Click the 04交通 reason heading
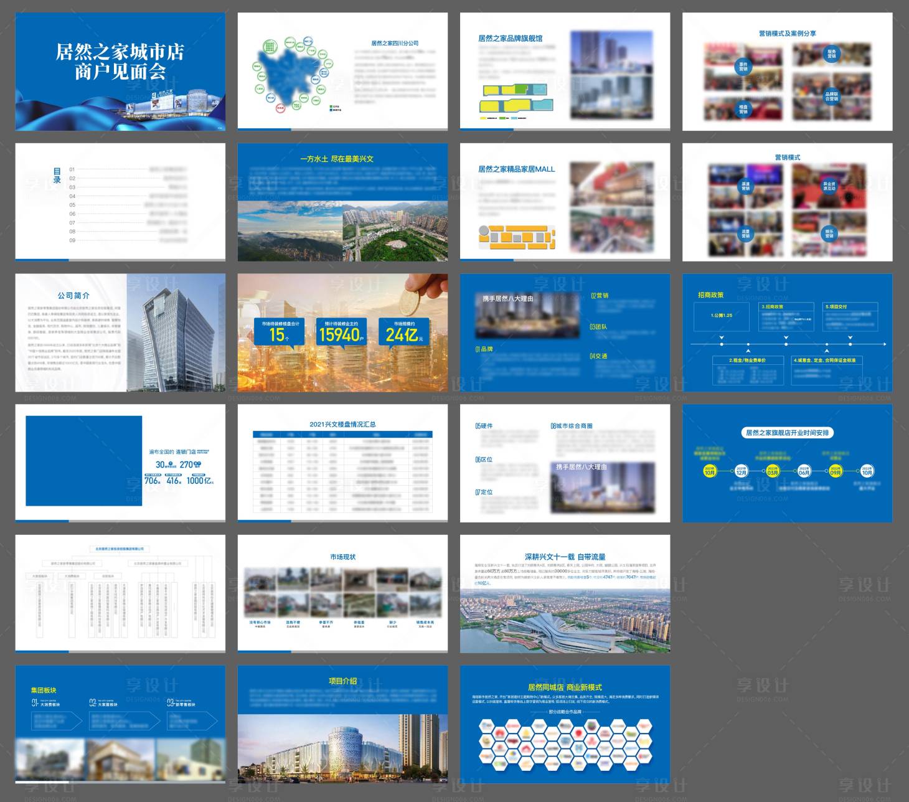 pyautogui.click(x=598, y=356)
